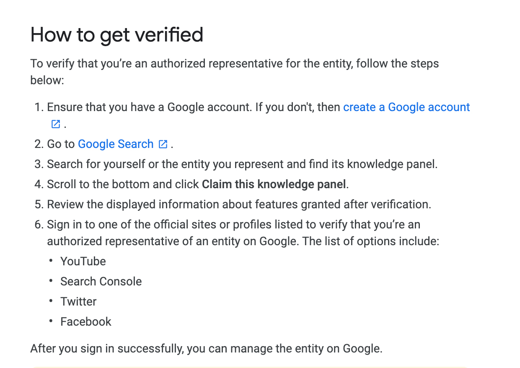Image resolution: width=520 pixels, height=368 pixels.
Task: Click the "How to get verified" heading
Action: coord(117,35)
